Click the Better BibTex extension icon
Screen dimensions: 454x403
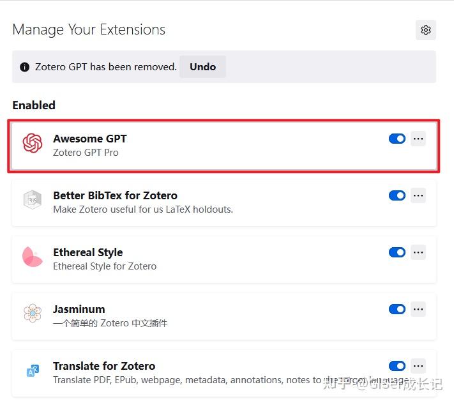click(32, 200)
